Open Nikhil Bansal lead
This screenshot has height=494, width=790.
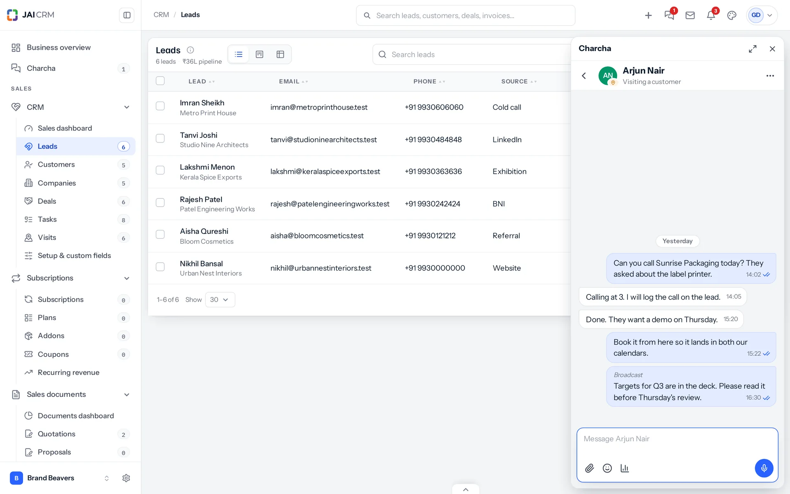click(201, 263)
